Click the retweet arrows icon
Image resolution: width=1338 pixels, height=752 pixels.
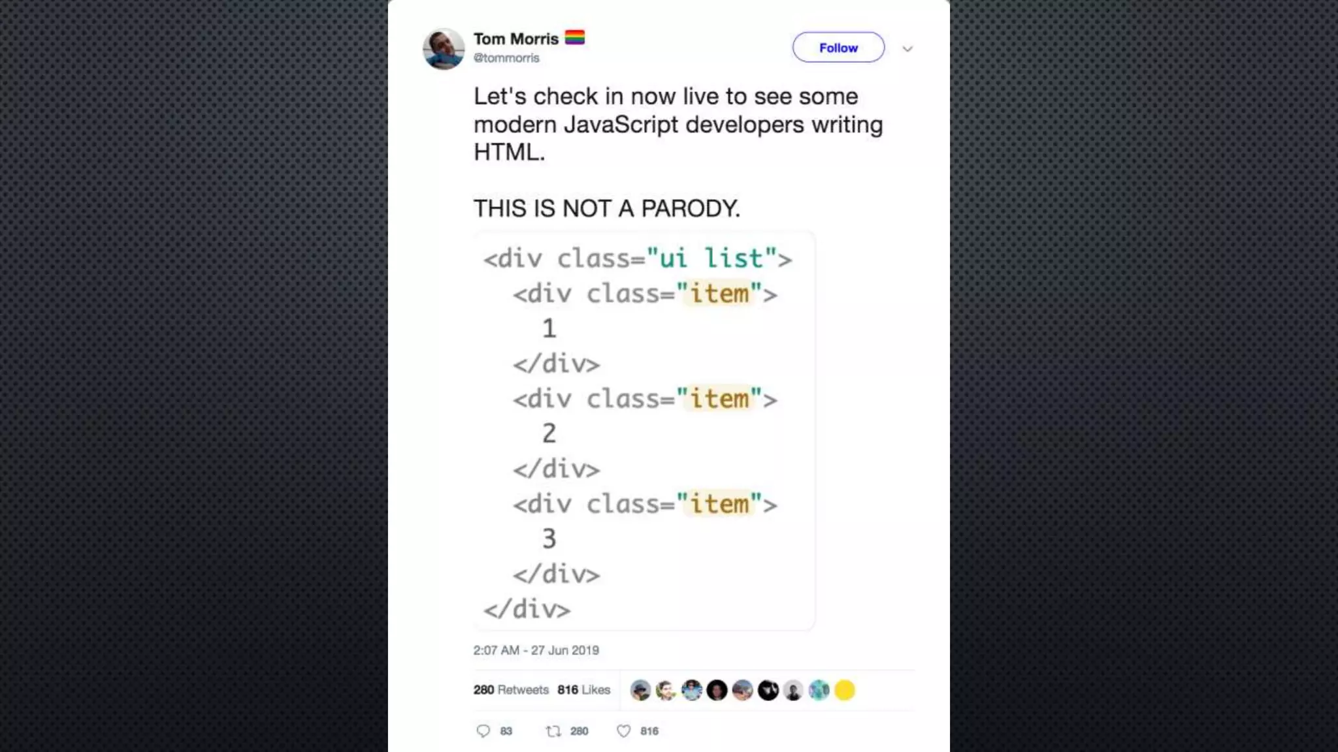pyautogui.click(x=553, y=731)
